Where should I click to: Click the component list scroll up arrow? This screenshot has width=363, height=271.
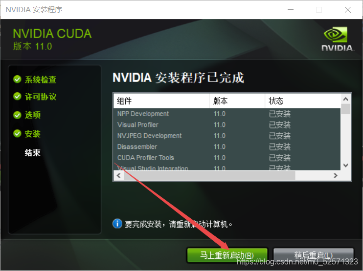click(x=346, y=99)
